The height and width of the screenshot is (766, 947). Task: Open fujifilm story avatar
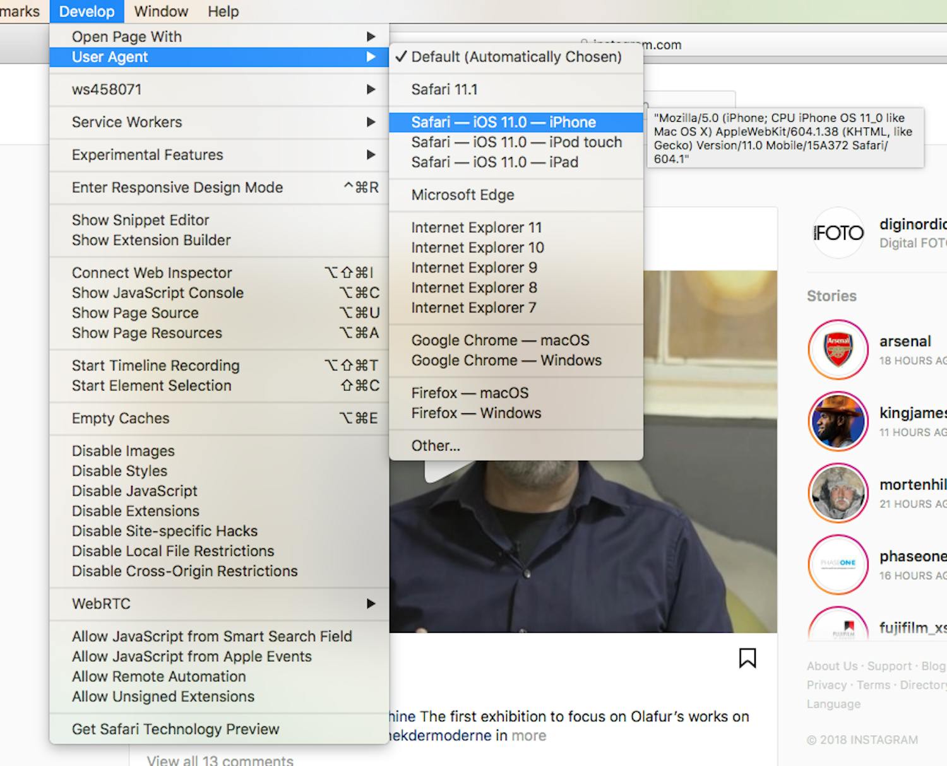click(838, 627)
